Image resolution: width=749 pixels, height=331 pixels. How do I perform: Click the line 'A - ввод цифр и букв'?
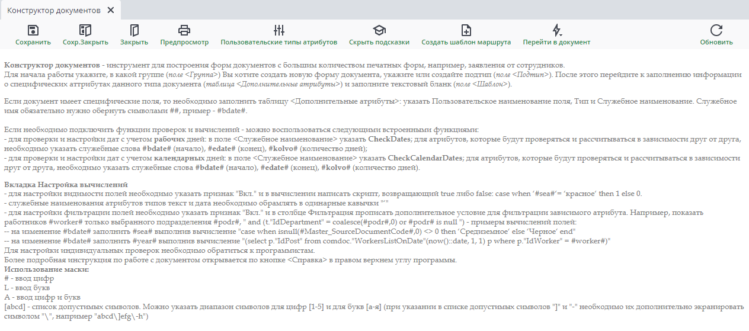coord(42,297)
